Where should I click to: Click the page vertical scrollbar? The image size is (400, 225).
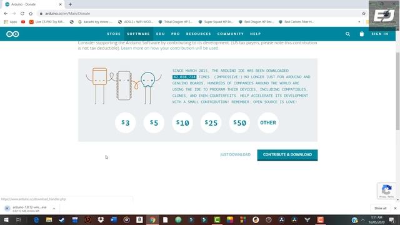pos(397,92)
